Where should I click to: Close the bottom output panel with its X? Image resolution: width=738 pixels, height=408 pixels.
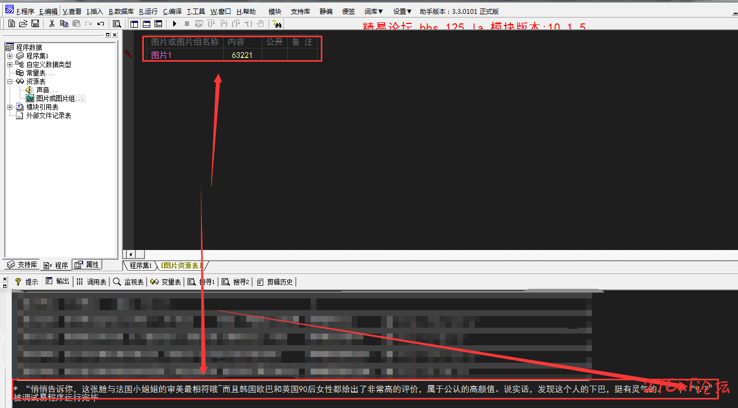5,279
